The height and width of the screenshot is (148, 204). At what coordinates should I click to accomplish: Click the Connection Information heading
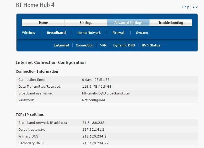(x=37, y=71)
